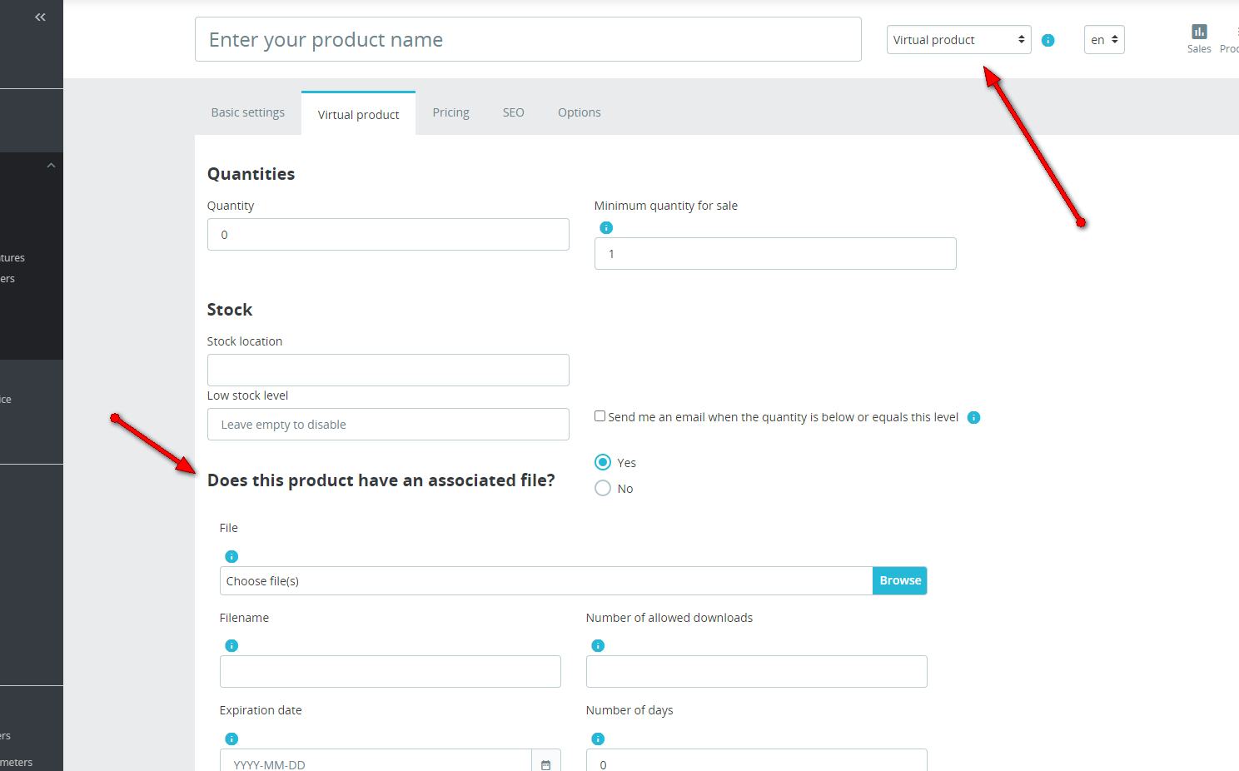Click info icon under Filename label
Screen dimensions: 1239x771
coord(231,645)
